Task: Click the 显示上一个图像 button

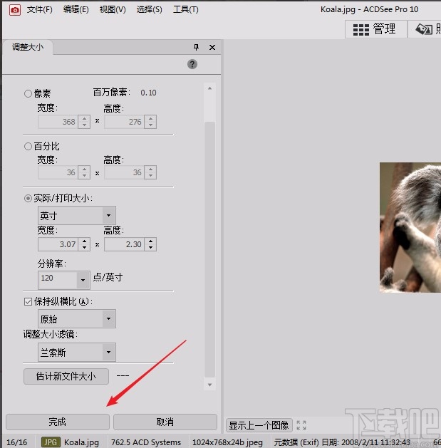Action: pos(259,425)
